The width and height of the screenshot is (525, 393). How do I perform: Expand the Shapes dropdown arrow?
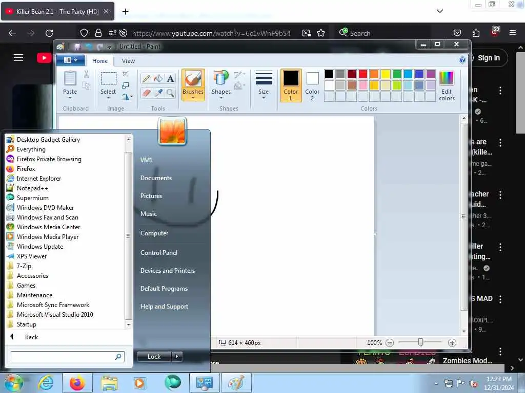click(221, 98)
